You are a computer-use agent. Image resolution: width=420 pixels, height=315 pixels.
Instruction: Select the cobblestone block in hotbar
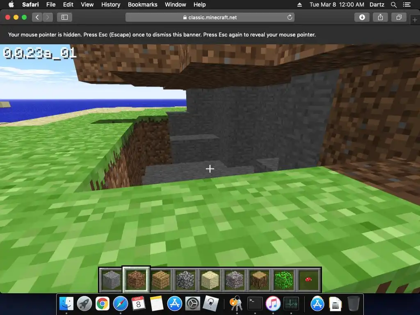point(185,280)
